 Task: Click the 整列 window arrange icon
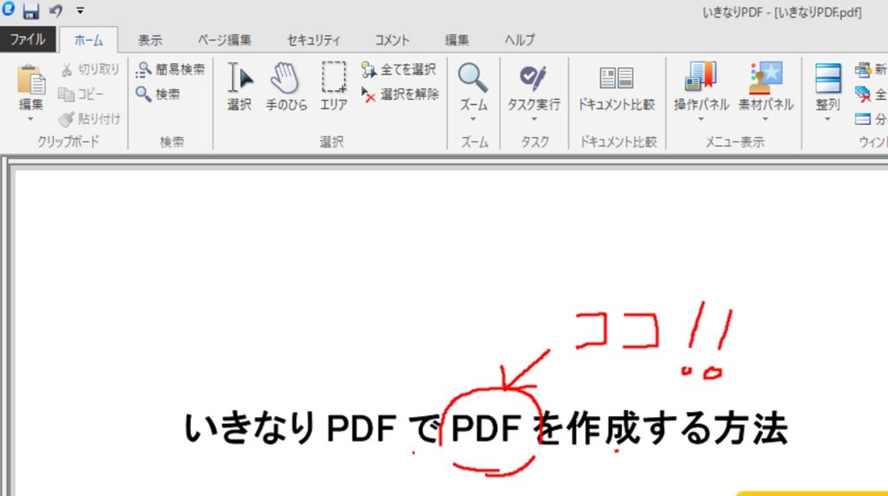click(x=827, y=78)
